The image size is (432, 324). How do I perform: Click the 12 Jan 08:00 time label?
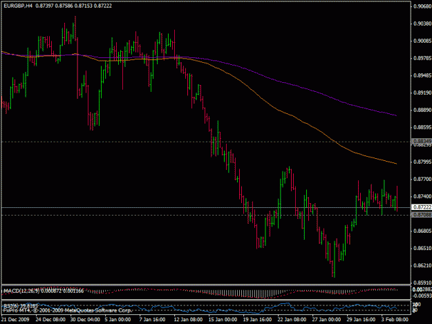coord(189,320)
